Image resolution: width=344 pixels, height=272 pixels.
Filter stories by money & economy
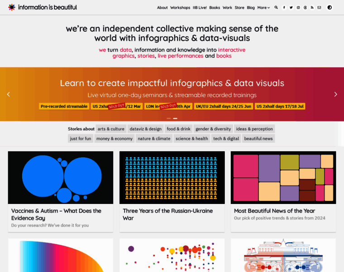click(x=115, y=139)
